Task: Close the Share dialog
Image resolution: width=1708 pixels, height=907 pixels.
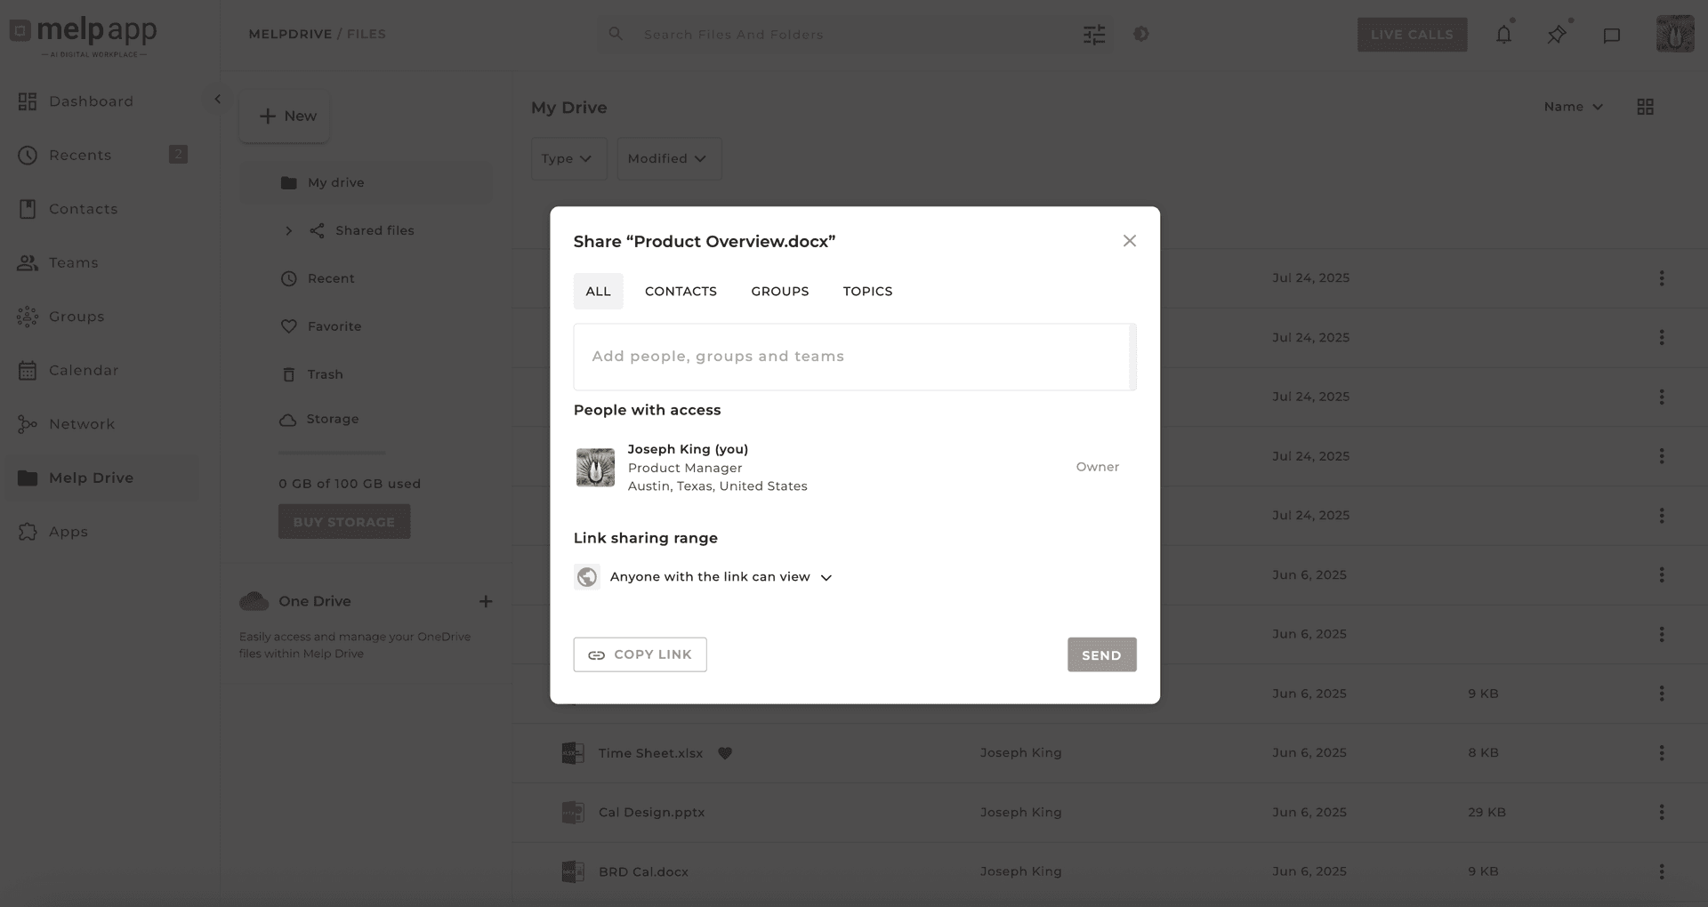Action: point(1130,241)
